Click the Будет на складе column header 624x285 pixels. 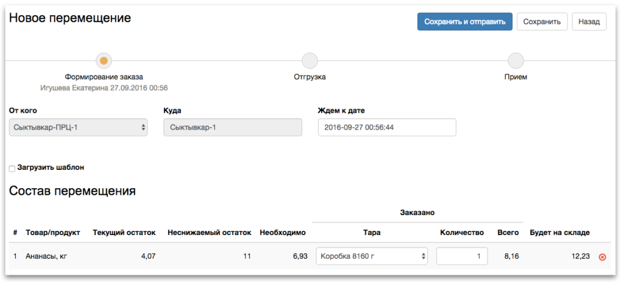click(x=559, y=233)
